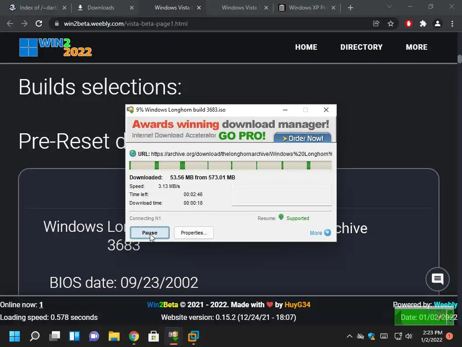
Task: Click the Win2Beta footer link
Action: (x=162, y=305)
